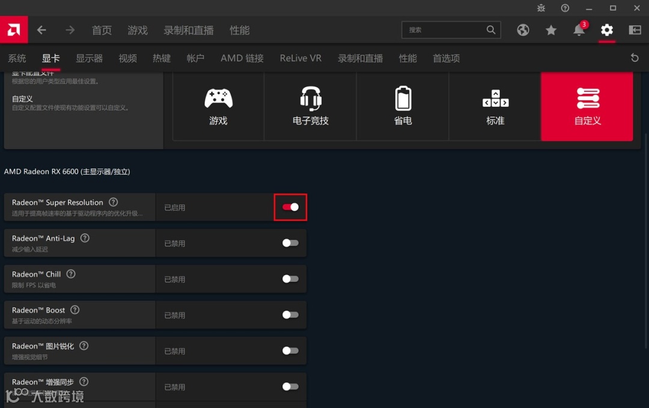The width and height of the screenshot is (649, 408).
Task: Show help for Radeon 图片锐化
Action: 84,346
